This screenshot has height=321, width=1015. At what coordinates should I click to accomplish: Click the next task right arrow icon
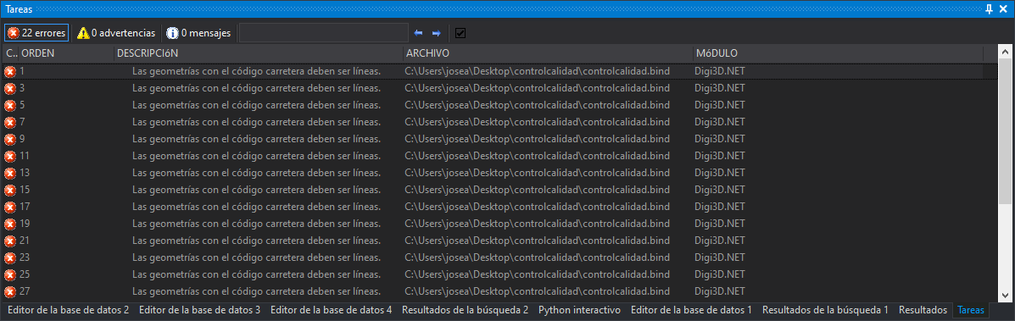click(x=437, y=33)
